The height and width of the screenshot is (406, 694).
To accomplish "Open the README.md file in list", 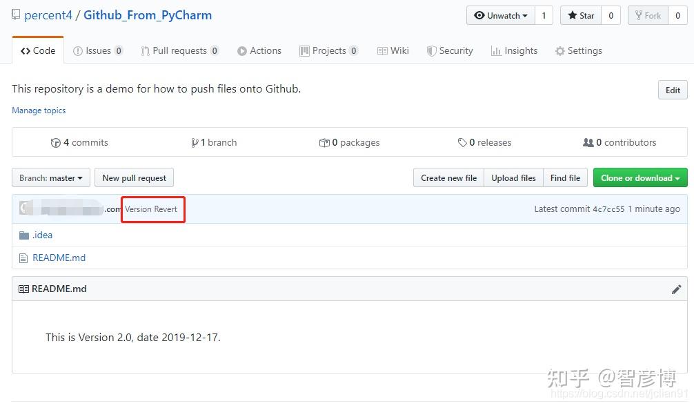I will pos(59,258).
